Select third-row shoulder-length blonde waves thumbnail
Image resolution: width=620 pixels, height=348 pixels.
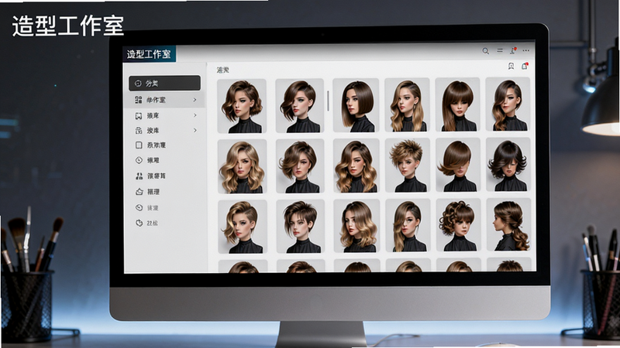pyautogui.click(x=356, y=226)
